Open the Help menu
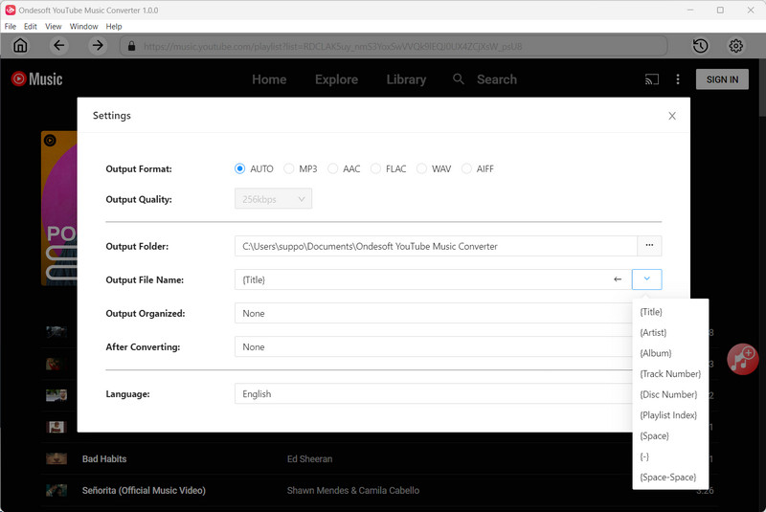The height and width of the screenshot is (512, 766). (x=114, y=27)
